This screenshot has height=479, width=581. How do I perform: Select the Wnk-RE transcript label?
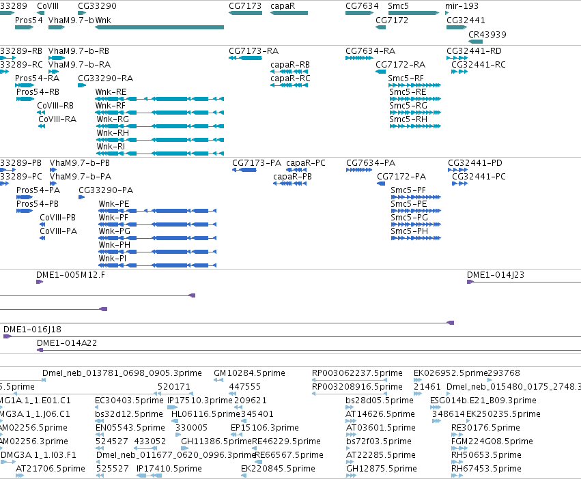click(111, 92)
